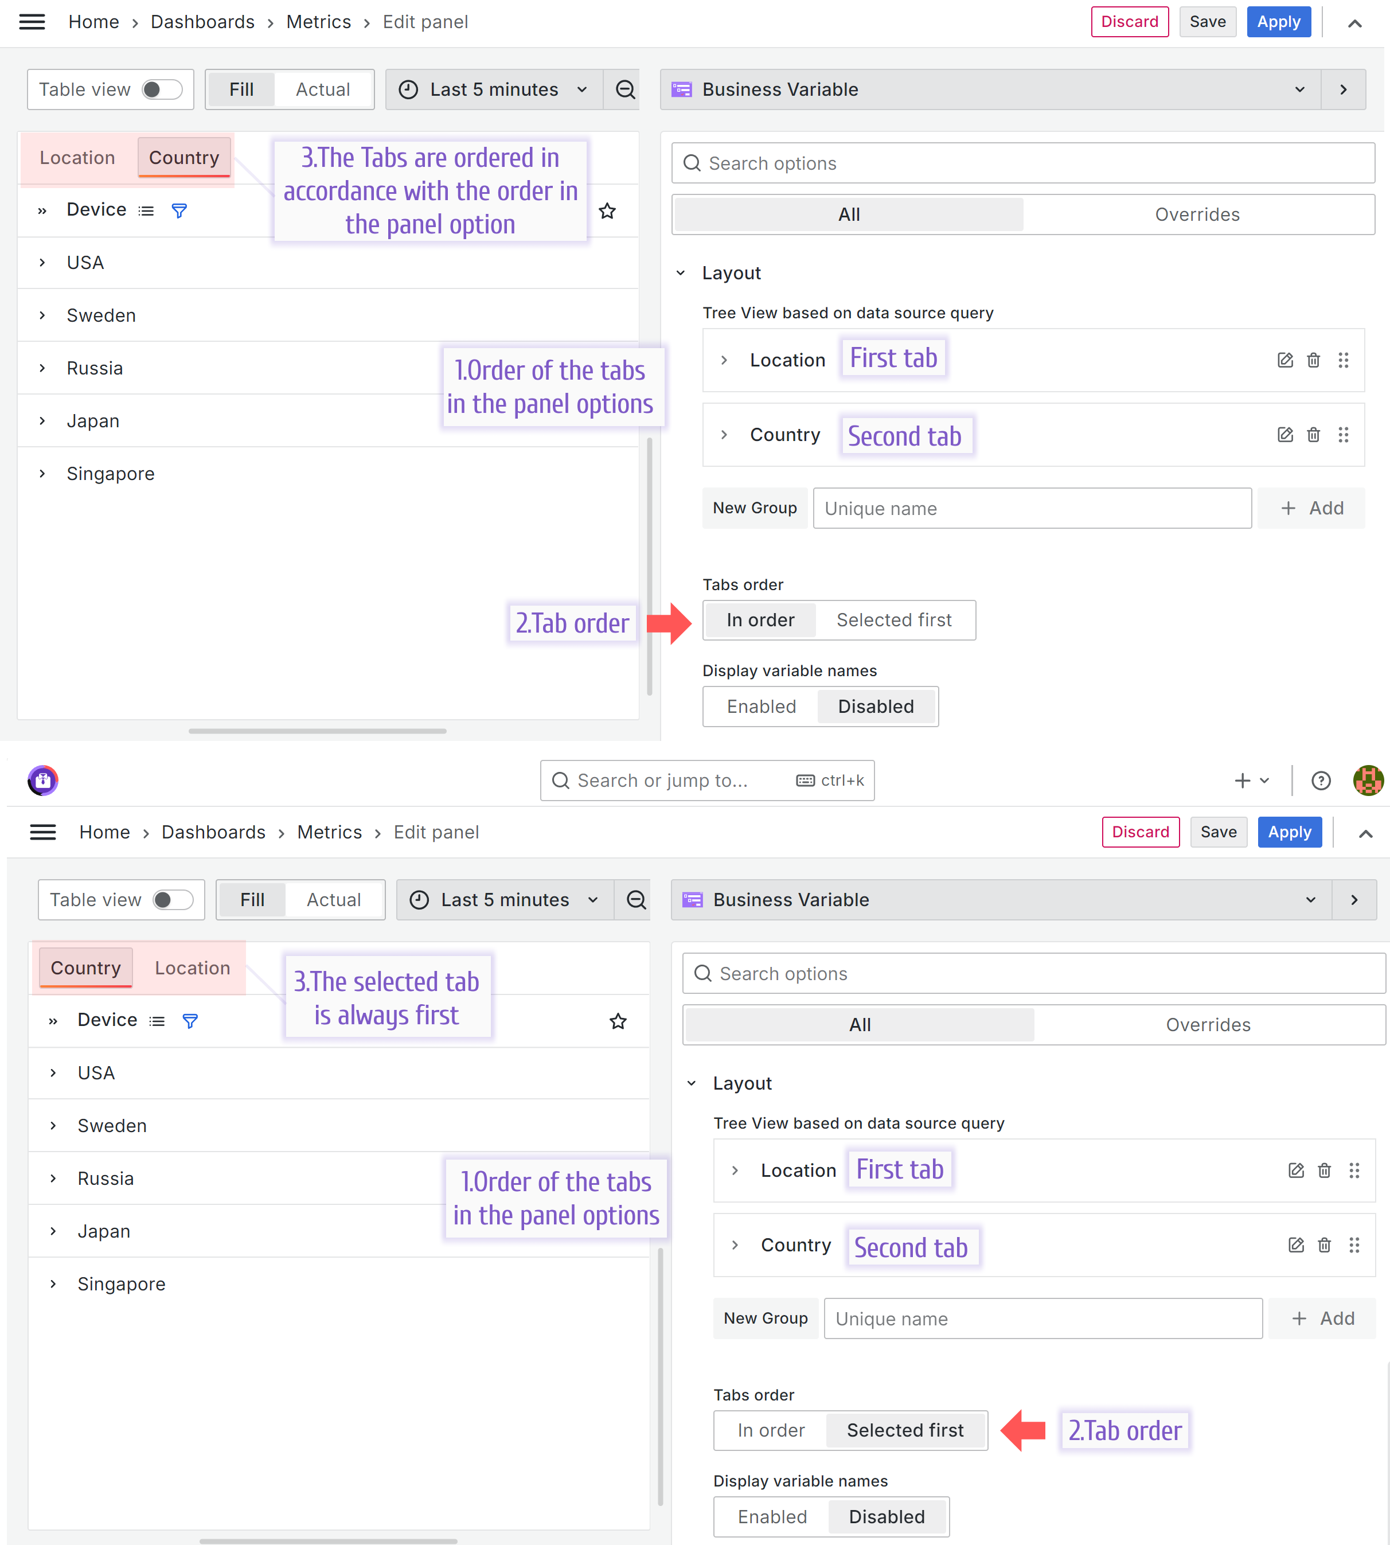This screenshot has height=1545, width=1390.
Task: Click the zoom out time range icon in the upper screenshot
Action: 624,90
